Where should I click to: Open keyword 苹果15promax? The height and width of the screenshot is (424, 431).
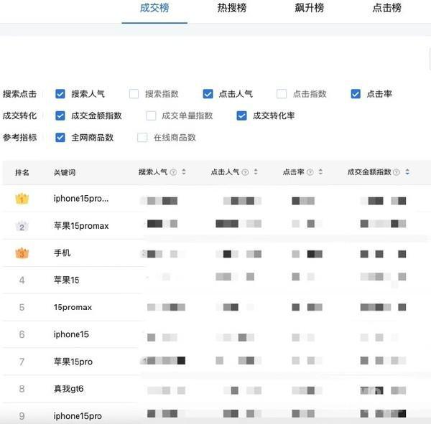(81, 226)
